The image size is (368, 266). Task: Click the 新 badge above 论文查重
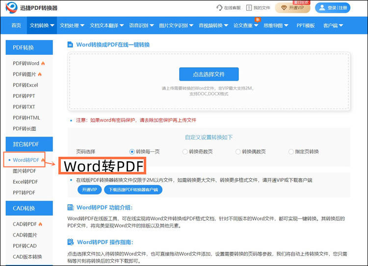(258, 20)
